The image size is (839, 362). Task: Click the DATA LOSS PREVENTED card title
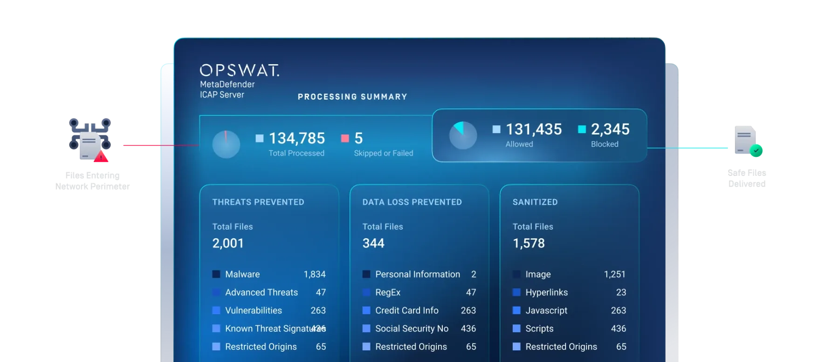(412, 202)
